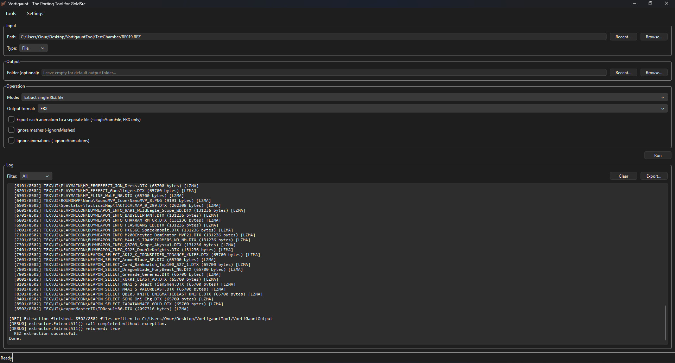This screenshot has height=363, width=675.
Task: Expand the input Type dropdown
Action: 33,48
